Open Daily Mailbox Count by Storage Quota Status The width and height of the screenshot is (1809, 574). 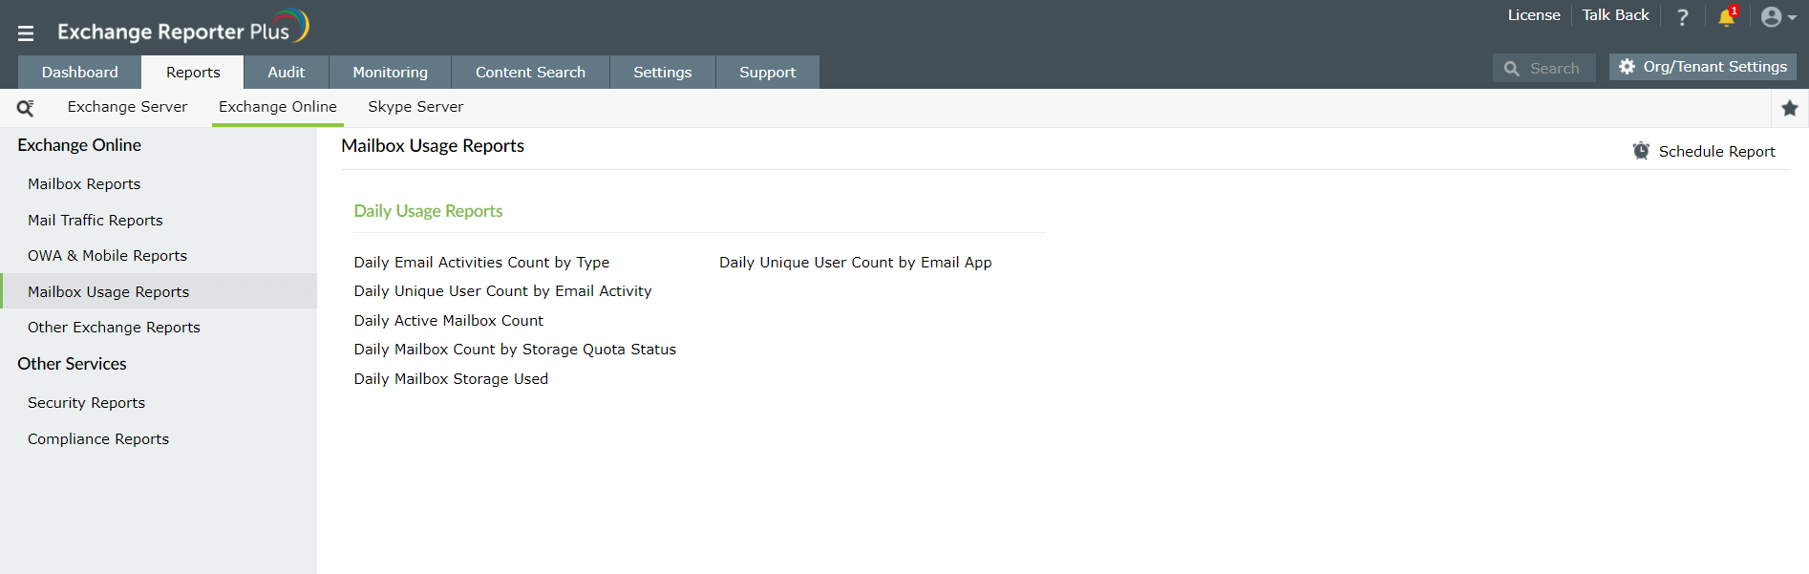click(x=515, y=350)
